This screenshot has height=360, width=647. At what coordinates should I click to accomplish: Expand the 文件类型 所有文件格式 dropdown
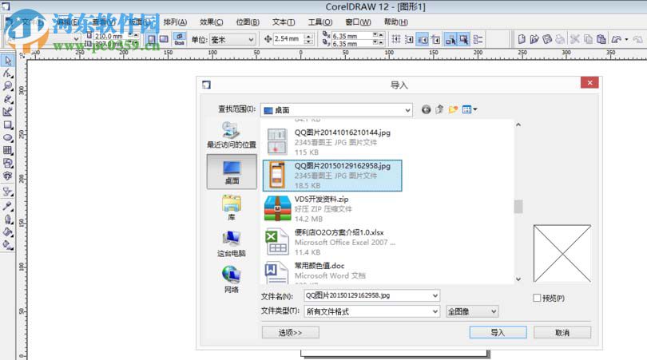(435, 311)
